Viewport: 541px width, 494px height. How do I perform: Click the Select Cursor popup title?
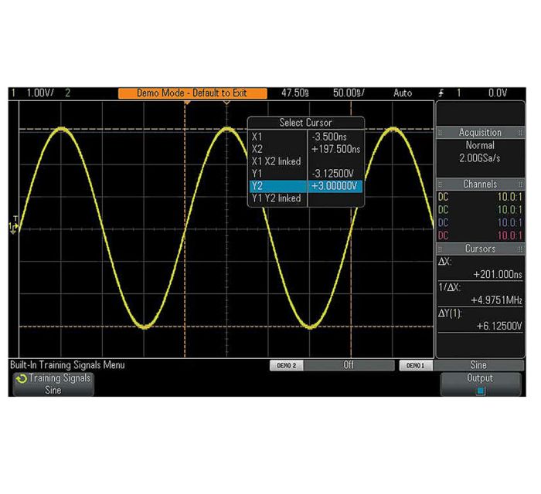coord(306,123)
